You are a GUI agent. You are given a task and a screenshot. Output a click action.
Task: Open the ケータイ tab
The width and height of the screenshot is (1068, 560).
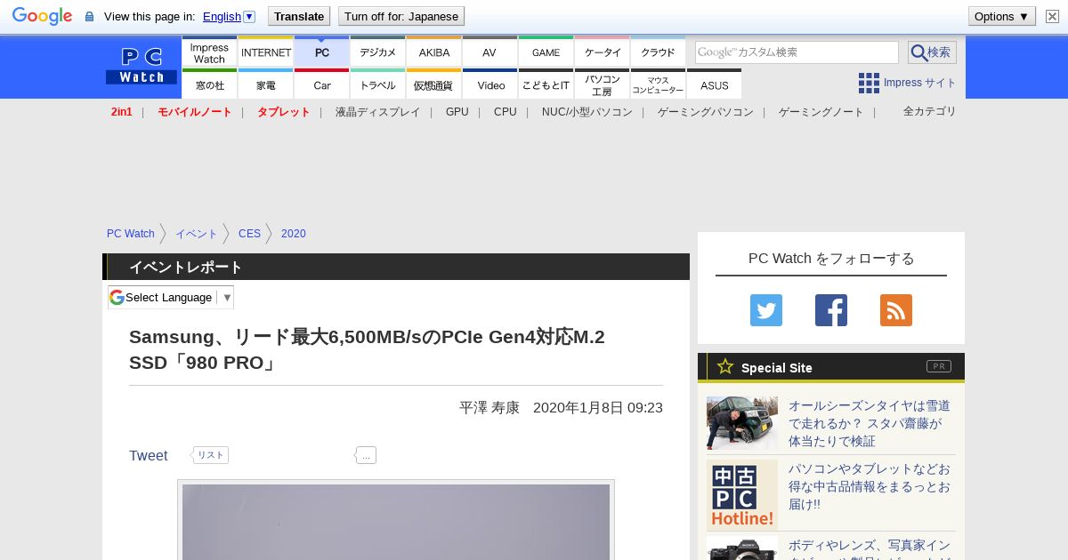pos(603,52)
